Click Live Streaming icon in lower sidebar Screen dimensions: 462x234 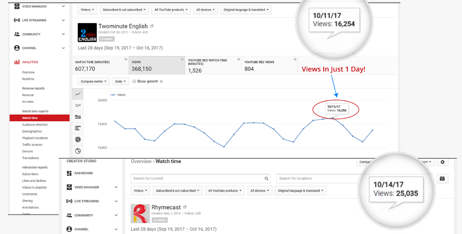click(x=69, y=201)
